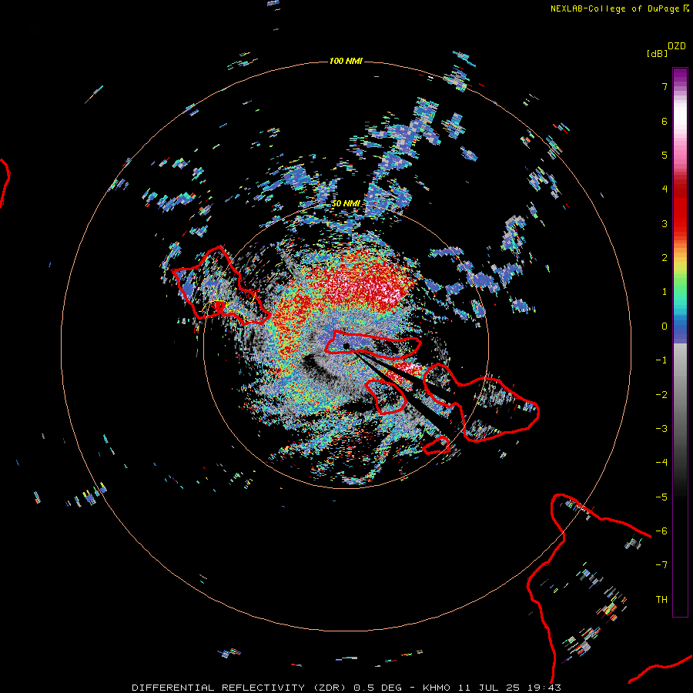
Task: Click the KHMO station identifier in caption
Action: 437,688
